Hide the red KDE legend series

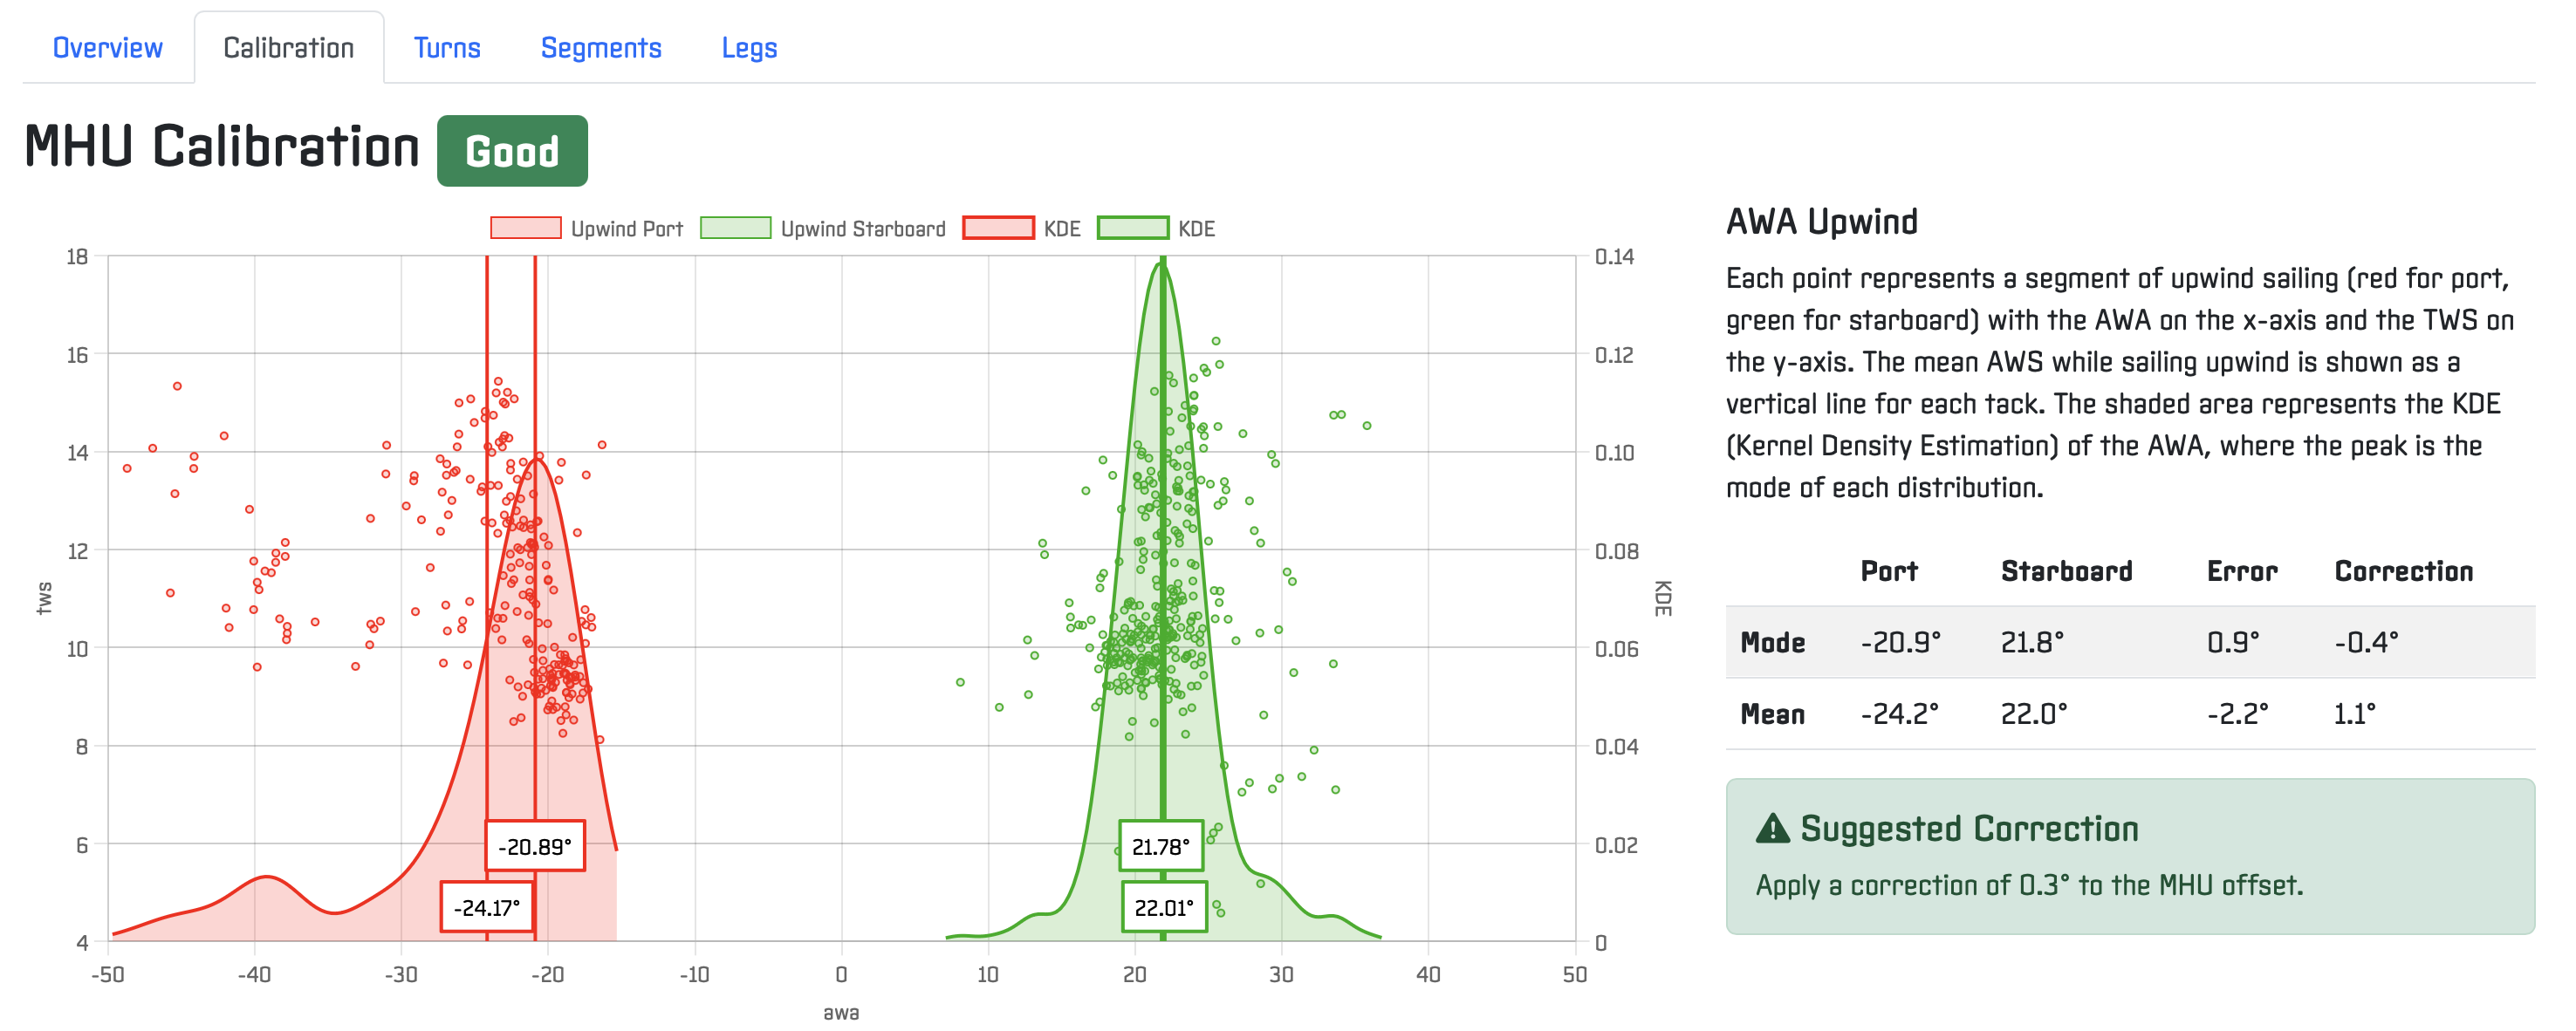(1061, 229)
